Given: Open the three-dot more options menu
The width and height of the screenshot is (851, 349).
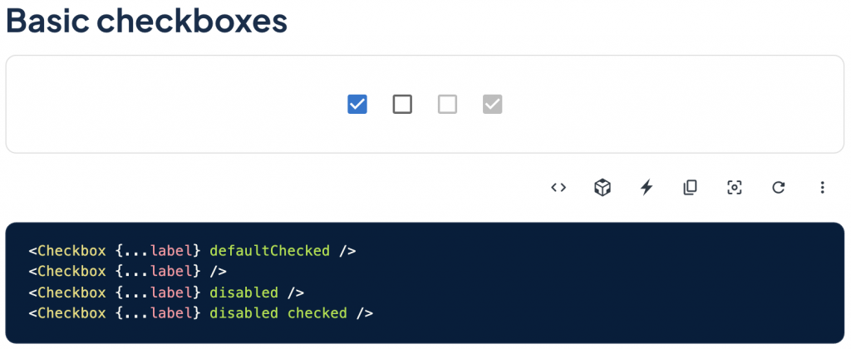Looking at the screenshot, I should [x=822, y=188].
